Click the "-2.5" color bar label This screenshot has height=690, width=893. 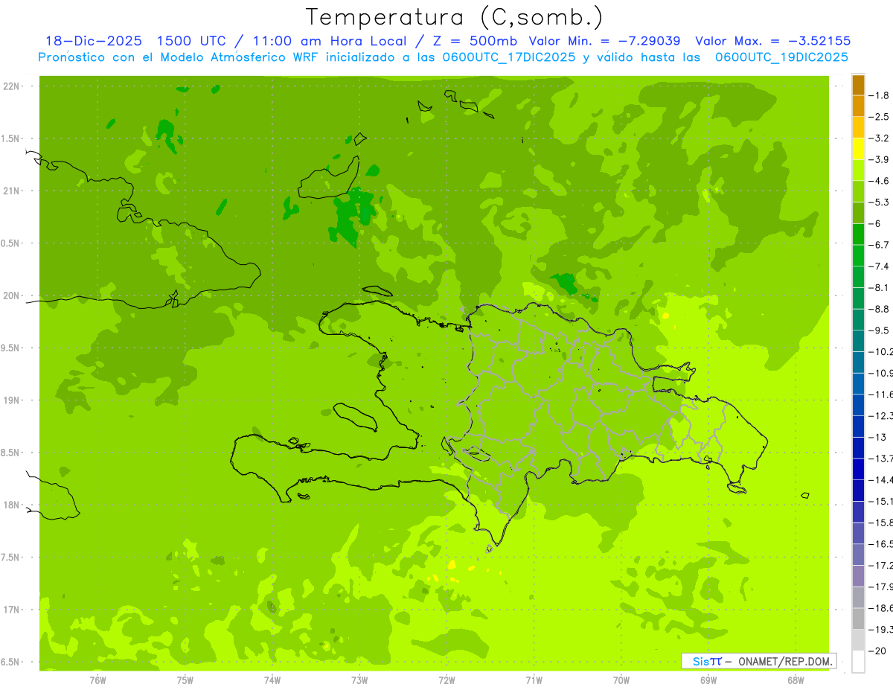click(880, 117)
